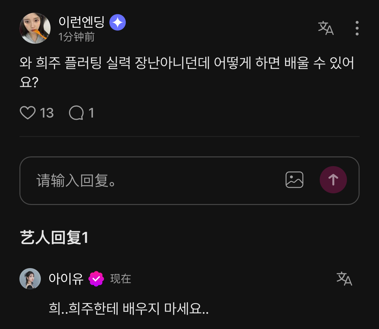Tap the comment count 1
The image size is (379, 329).
(x=91, y=113)
